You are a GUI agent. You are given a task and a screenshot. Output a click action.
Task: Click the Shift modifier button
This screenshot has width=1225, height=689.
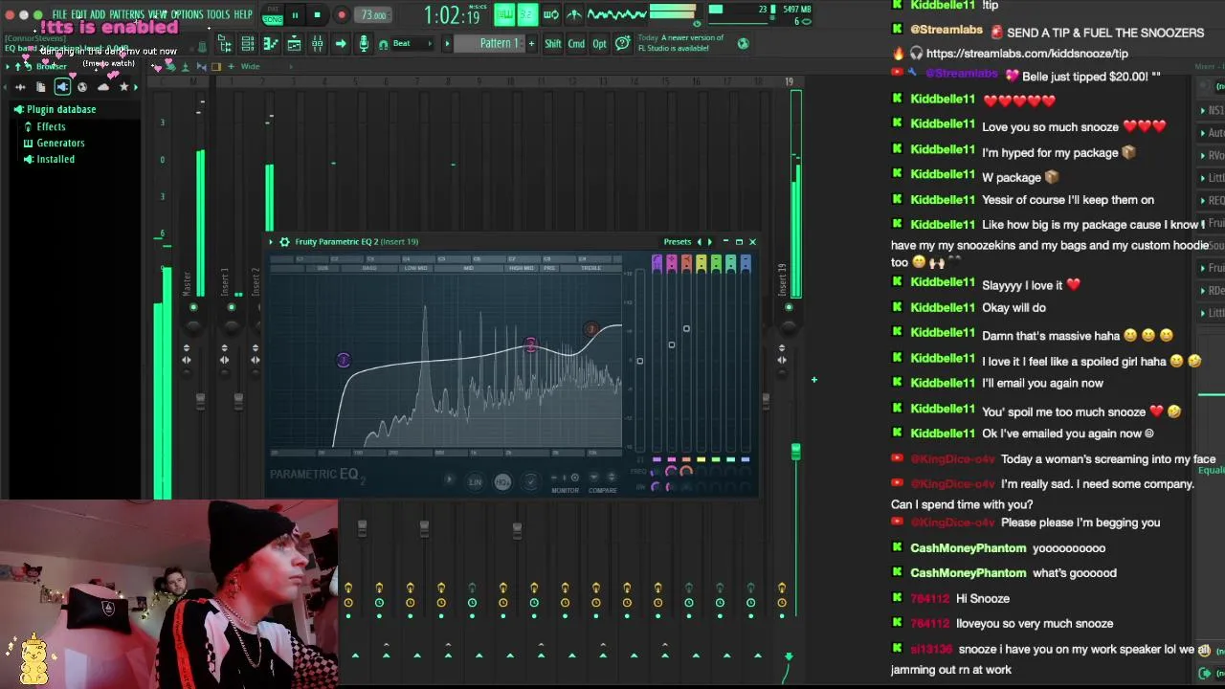coord(553,44)
